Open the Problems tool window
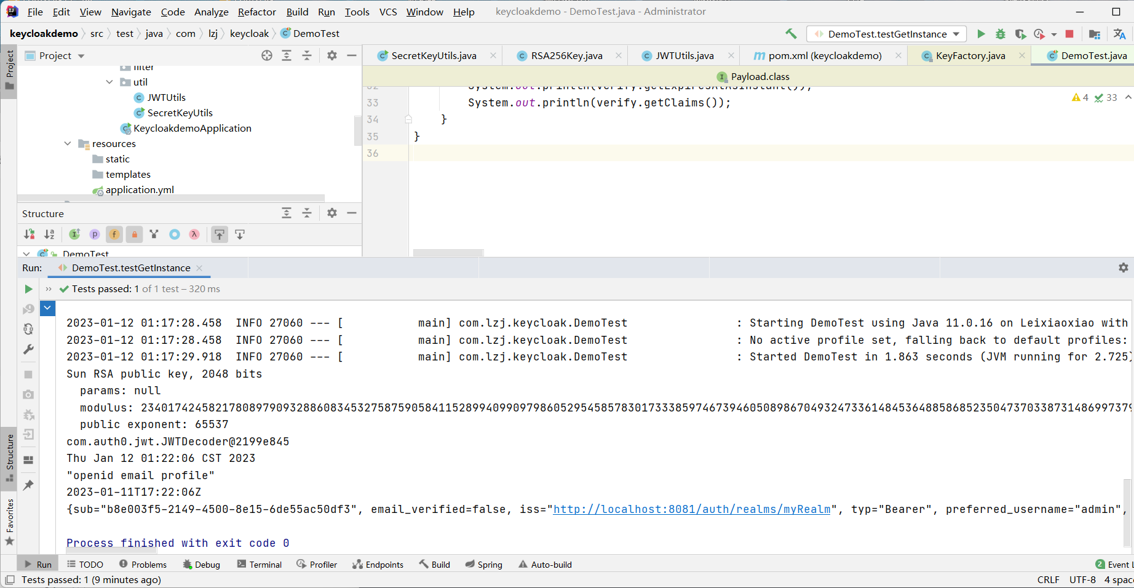 (x=143, y=565)
